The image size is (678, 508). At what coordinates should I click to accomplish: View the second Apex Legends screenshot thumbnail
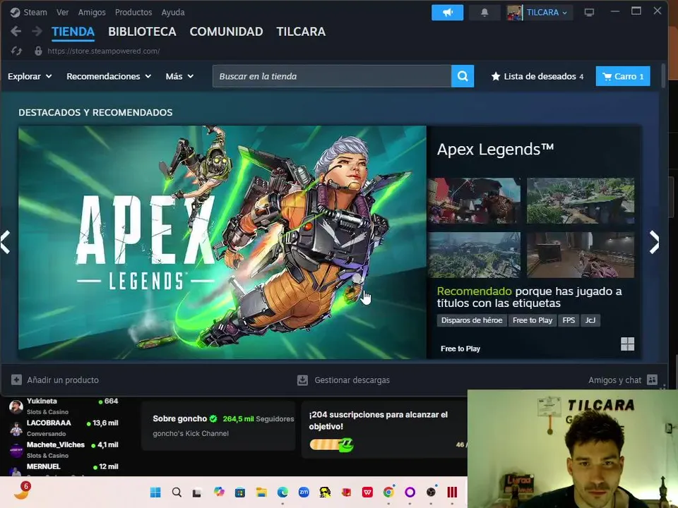(581, 200)
